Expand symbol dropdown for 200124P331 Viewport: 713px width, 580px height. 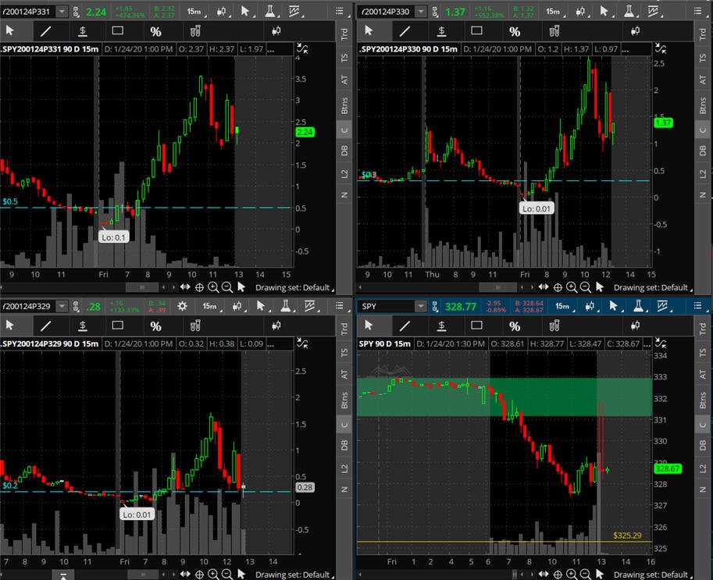click(x=62, y=12)
